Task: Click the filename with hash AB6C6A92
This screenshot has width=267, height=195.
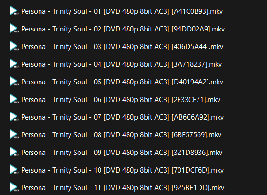Action: pos(122,117)
